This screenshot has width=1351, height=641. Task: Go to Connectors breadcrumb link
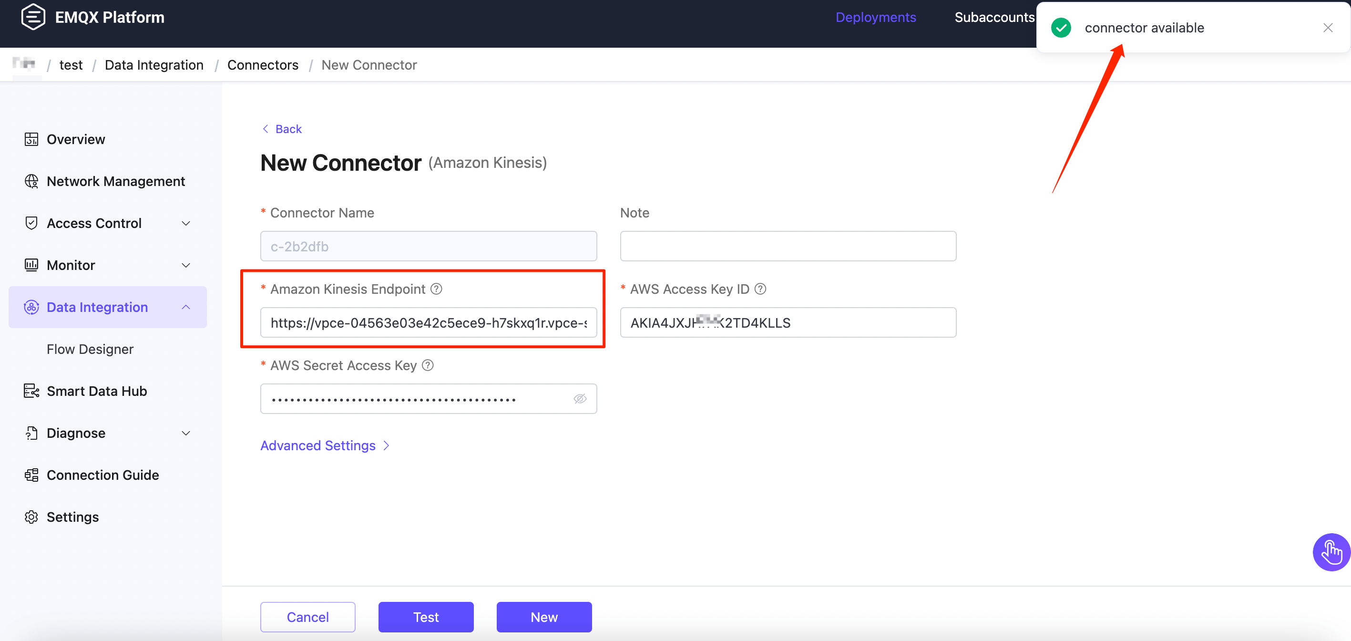[x=262, y=65]
